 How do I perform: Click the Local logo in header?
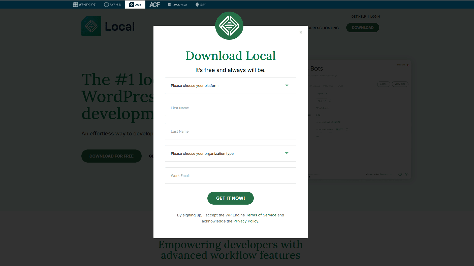click(108, 26)
